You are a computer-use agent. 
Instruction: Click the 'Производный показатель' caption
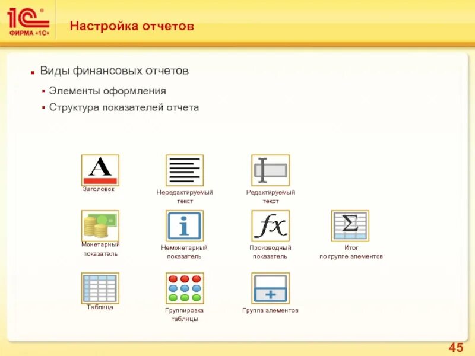(270, 252)
